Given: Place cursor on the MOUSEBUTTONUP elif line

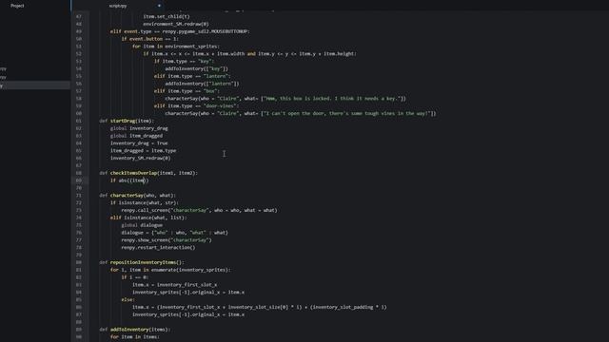Looking at the screenshot, I should coord(180,31).
